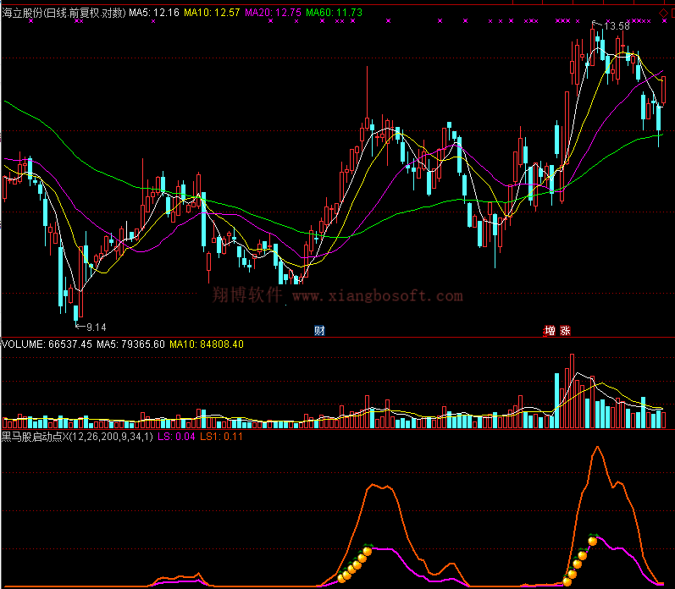Click the 财 financial info marker
This screenshot has height=589, width=675.
click(319, 330)
